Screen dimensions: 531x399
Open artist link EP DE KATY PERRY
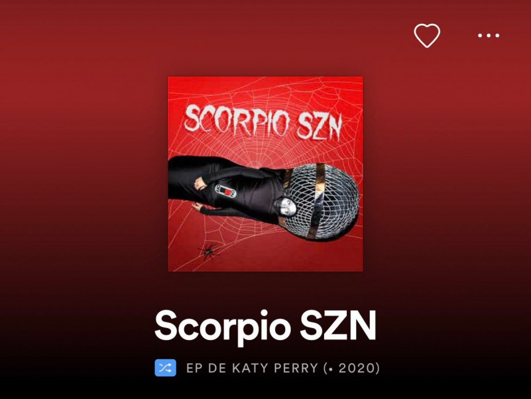pos(252,368)
